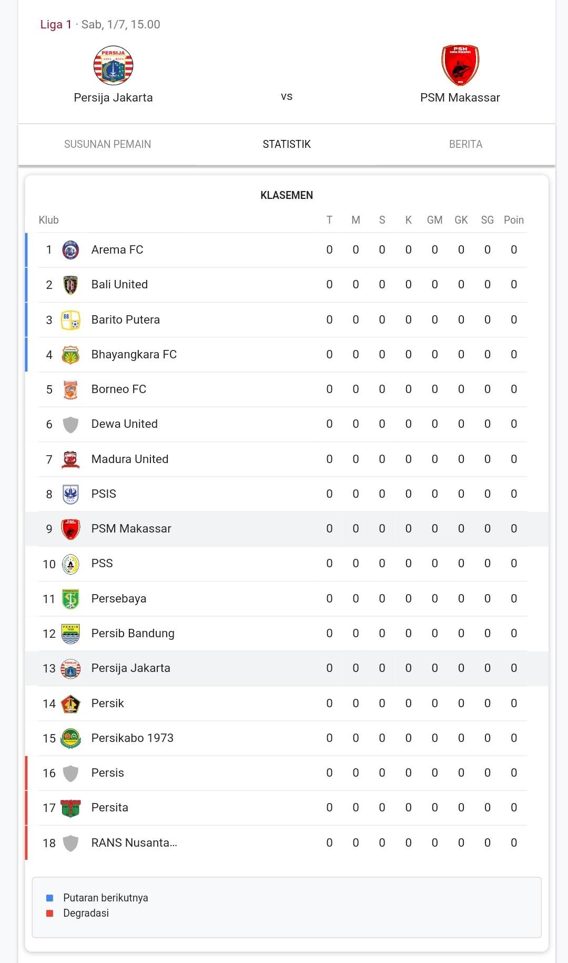Open the Dewa United row

287,424
